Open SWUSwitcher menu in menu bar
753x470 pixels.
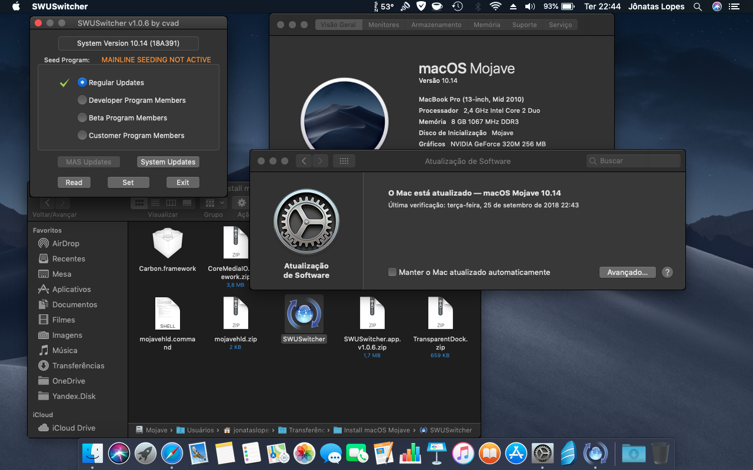pos(59,6)
